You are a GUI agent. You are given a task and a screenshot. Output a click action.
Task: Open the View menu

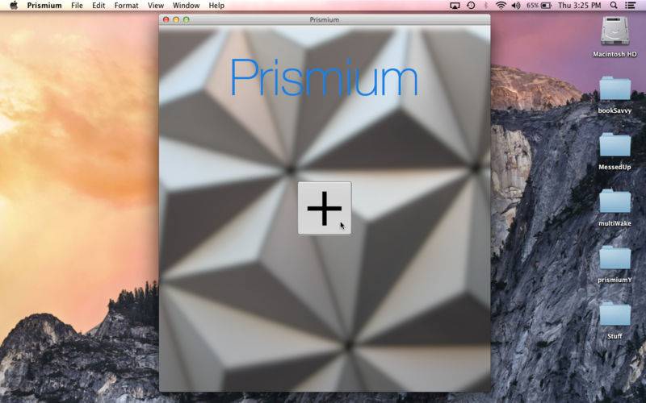156,6
